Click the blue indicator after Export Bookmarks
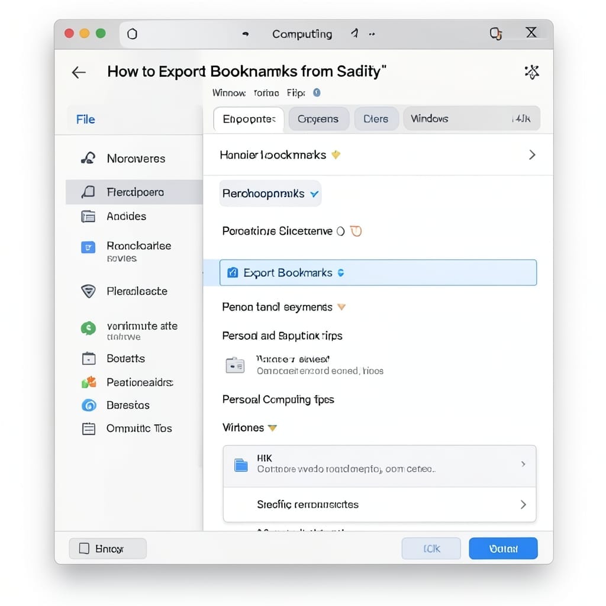The image size is (606, 606). 340,273
